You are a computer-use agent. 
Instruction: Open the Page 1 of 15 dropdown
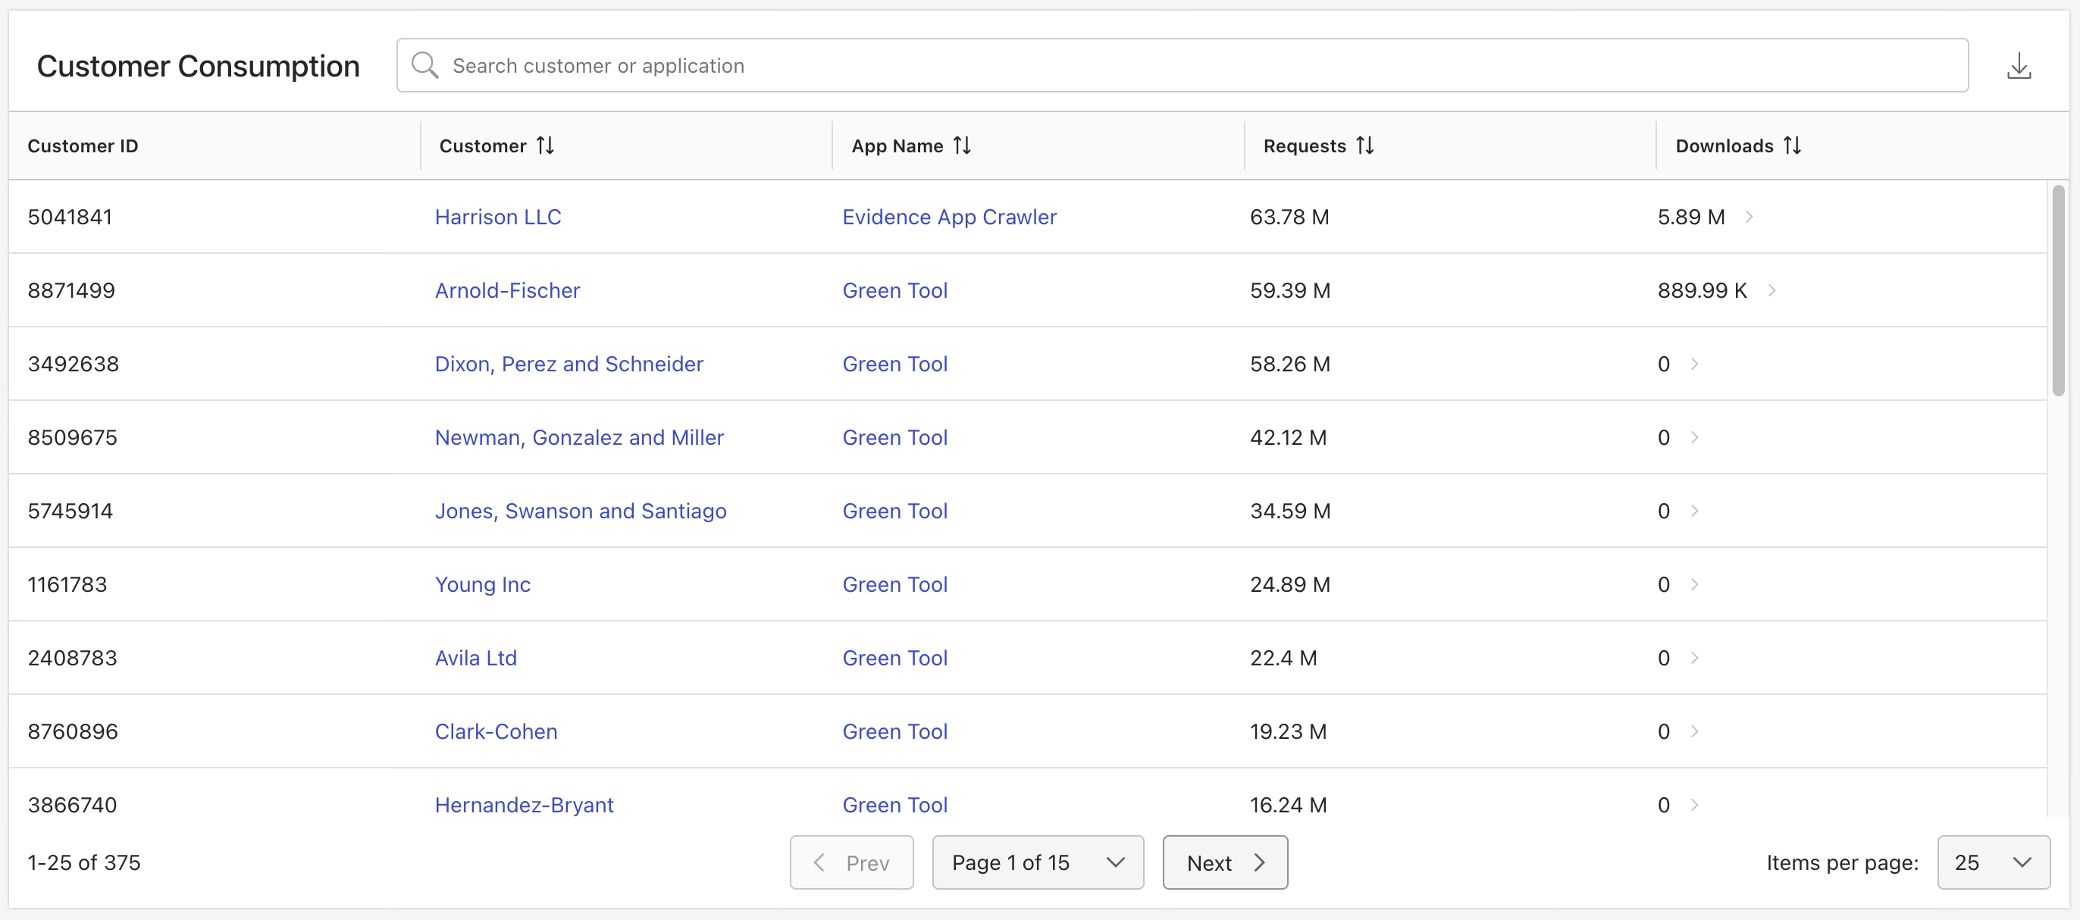point(1038,862)
